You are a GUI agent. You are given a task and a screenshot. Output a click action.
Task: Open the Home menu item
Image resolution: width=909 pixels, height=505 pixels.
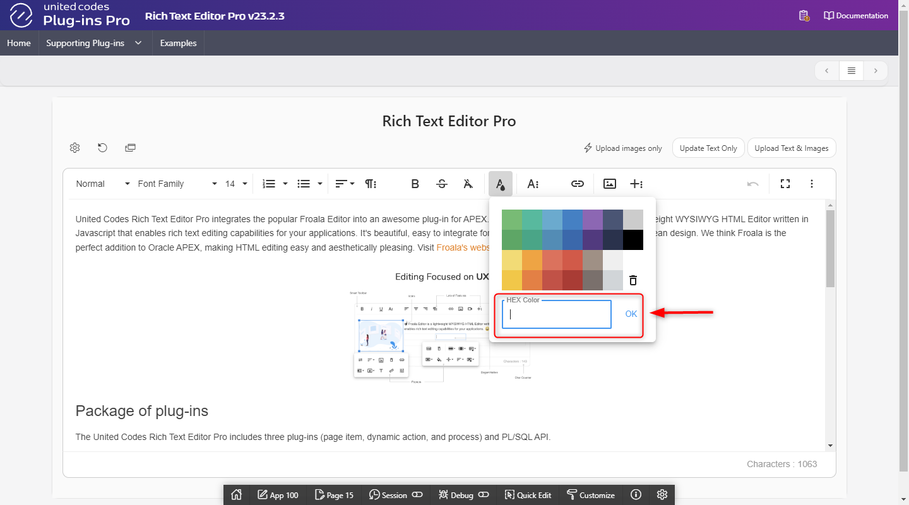point(19,43)
